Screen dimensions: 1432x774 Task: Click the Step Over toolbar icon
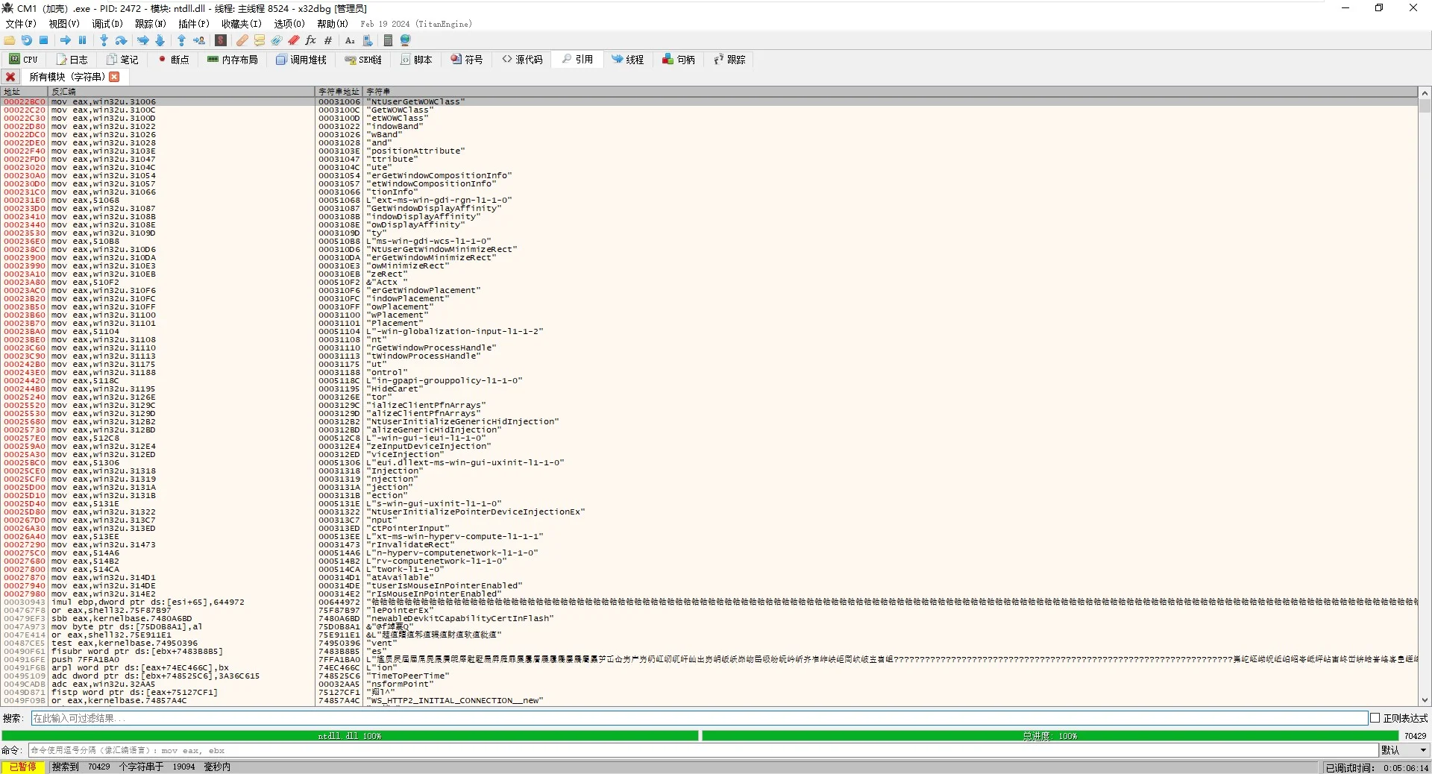[122, 40]
